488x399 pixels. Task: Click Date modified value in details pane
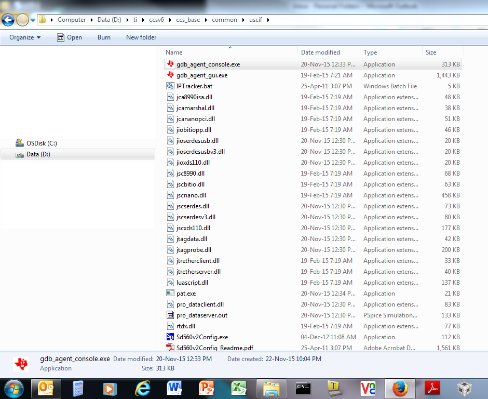tap(184, 359)
